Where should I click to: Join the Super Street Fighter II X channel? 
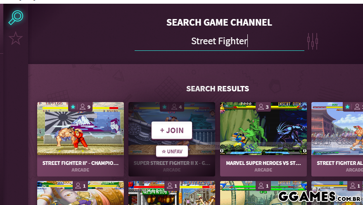pos(172,131)
